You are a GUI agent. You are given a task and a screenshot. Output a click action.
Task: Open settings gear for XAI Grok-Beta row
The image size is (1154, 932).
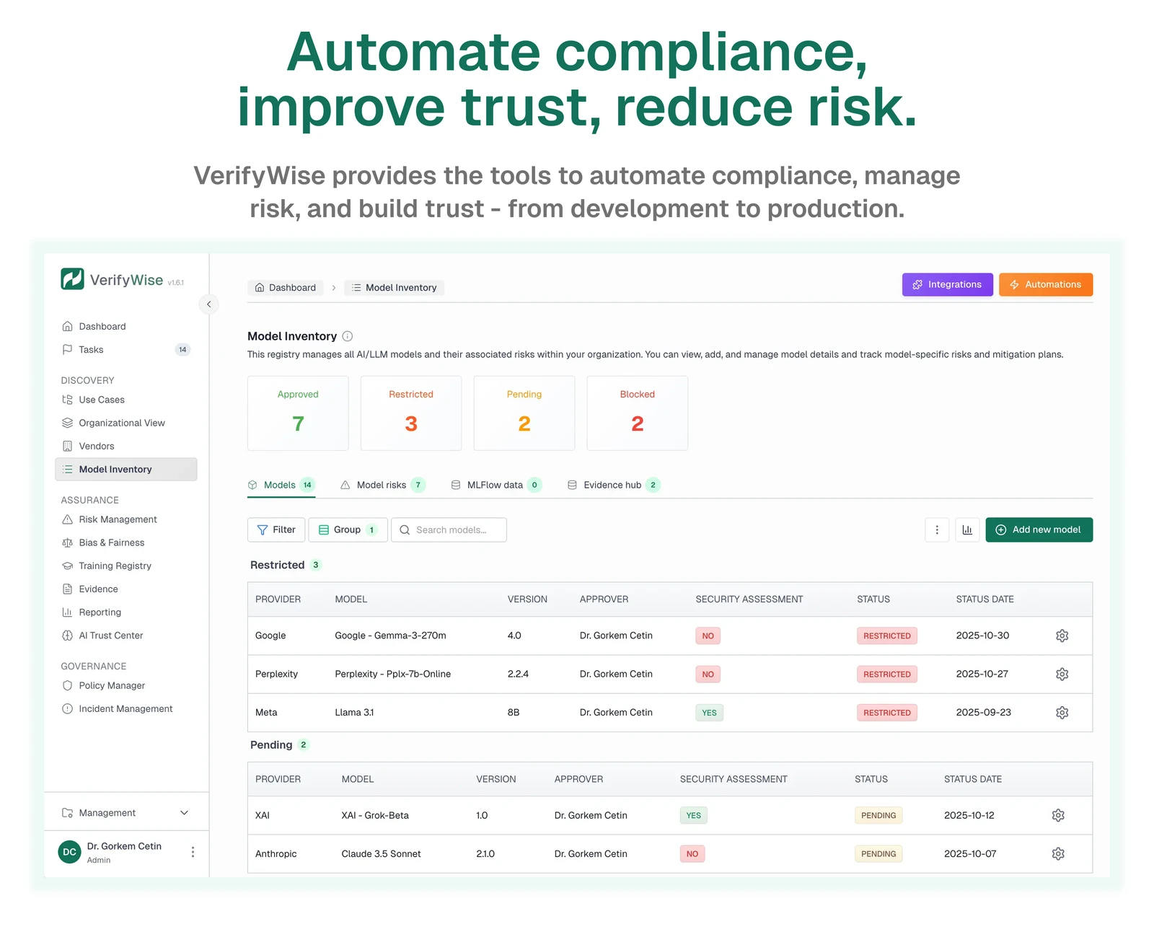pos(1058,815)
